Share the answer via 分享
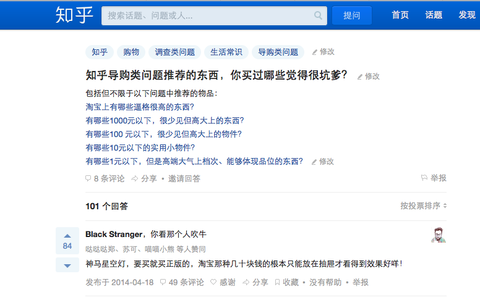This screenshot has height=300, width=480. click(255, 282)
